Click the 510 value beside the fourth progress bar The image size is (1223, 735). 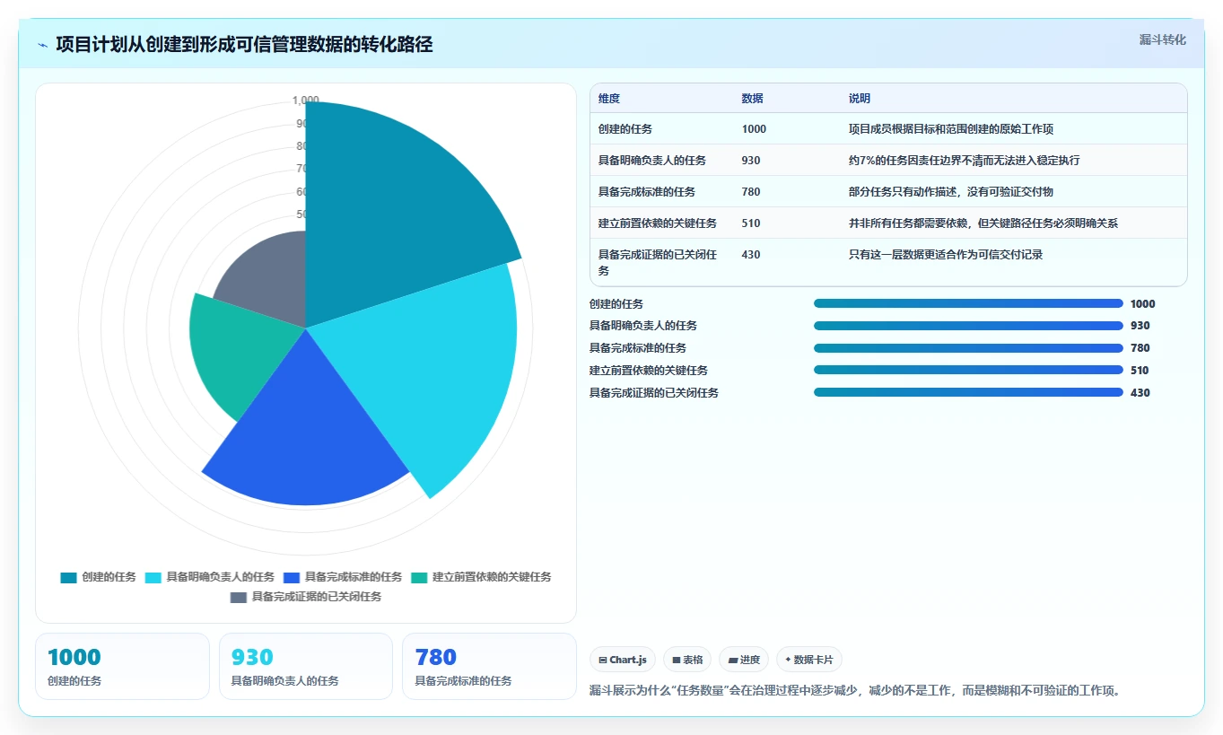click(x=1140, y=371)
